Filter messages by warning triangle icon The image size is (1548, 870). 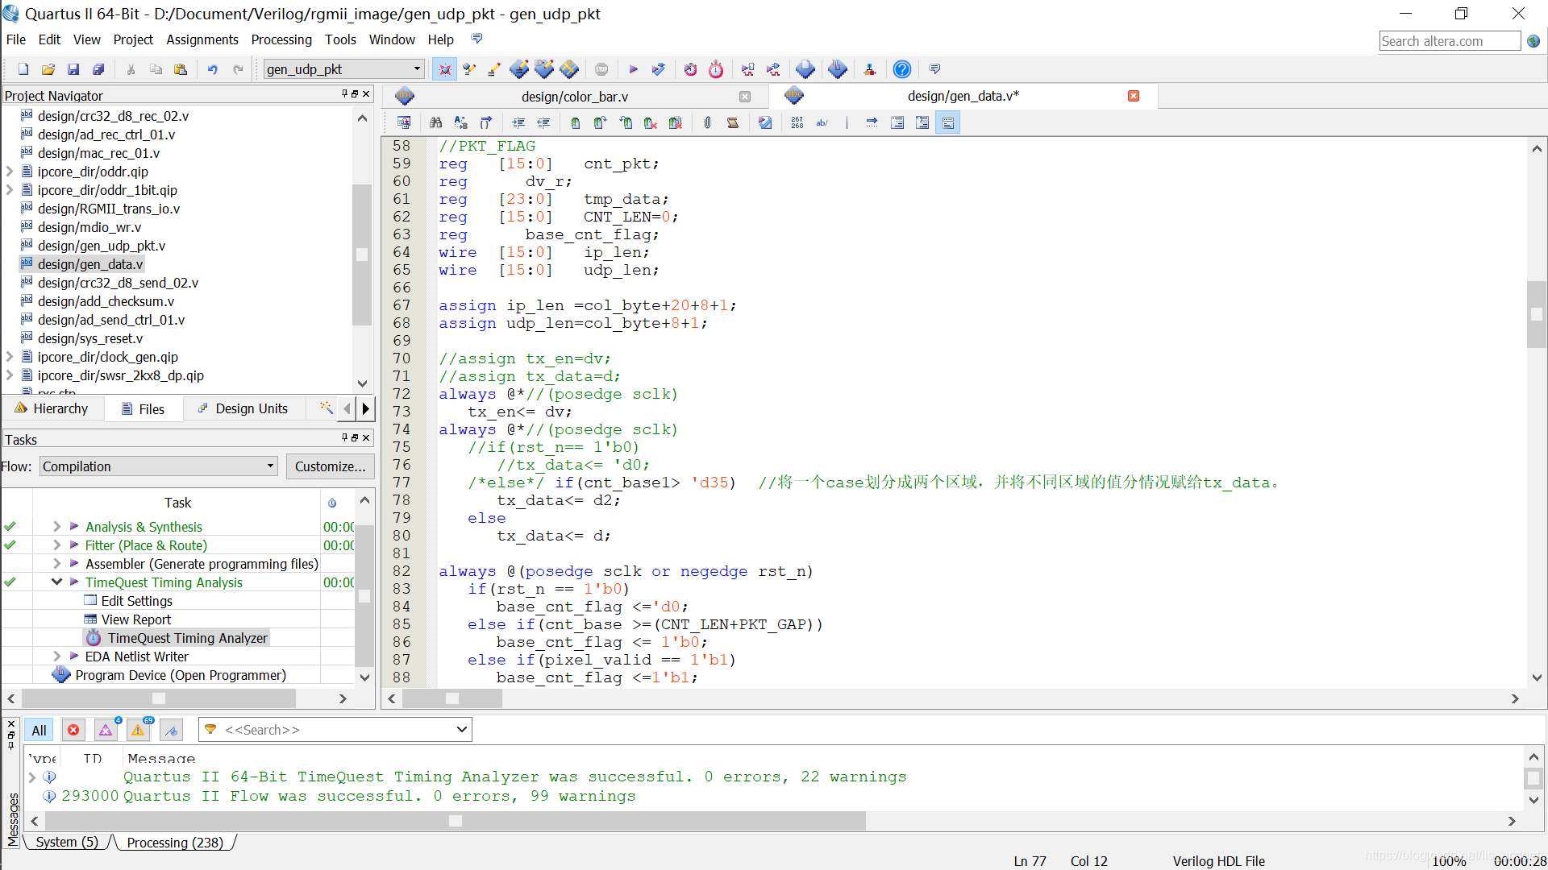[138, 730]
